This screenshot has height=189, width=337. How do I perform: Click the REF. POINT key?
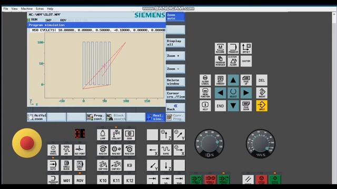tap(80, 150)
